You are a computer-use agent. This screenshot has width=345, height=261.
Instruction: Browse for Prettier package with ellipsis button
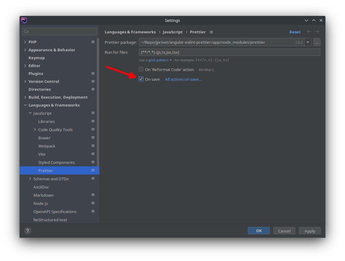point(316,42)
